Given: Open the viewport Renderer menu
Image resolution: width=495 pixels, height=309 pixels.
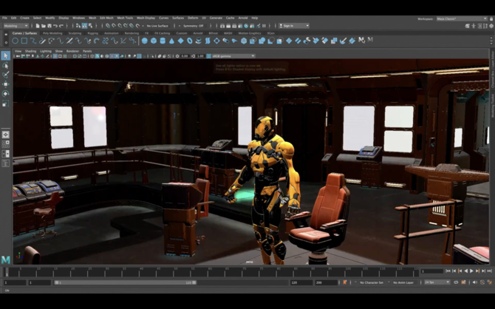Looking at the screenshot, I should click(72, 51).
